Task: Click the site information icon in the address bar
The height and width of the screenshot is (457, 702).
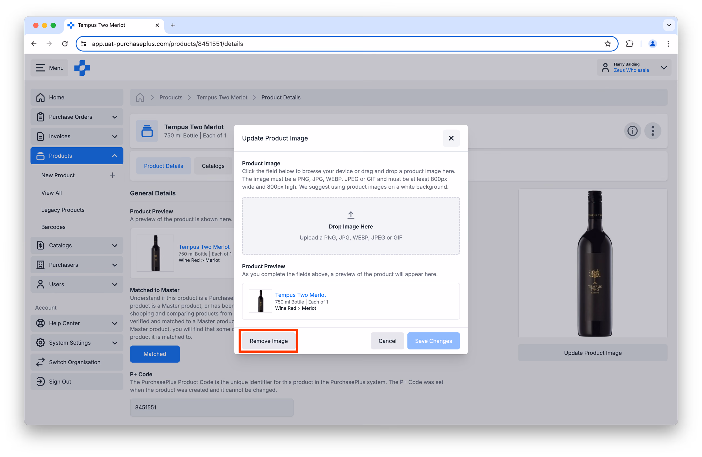Action: pos(84,44)
